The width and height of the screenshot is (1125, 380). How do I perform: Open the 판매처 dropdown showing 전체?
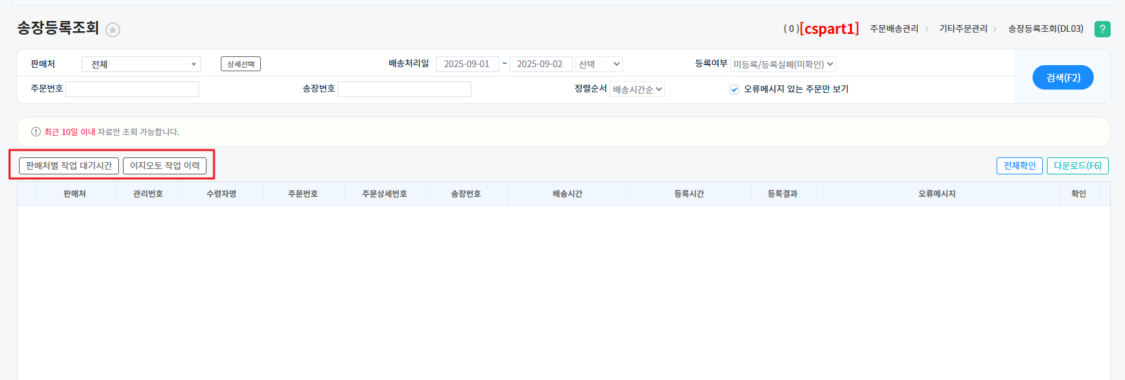pos(141,64)
